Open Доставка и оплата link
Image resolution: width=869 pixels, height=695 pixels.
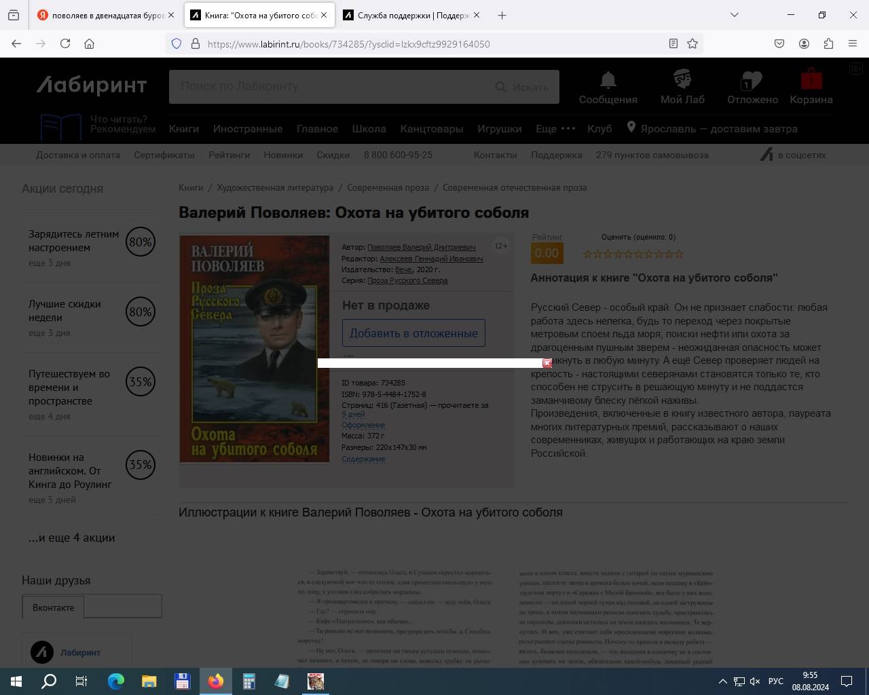click(x=78, y=155)
